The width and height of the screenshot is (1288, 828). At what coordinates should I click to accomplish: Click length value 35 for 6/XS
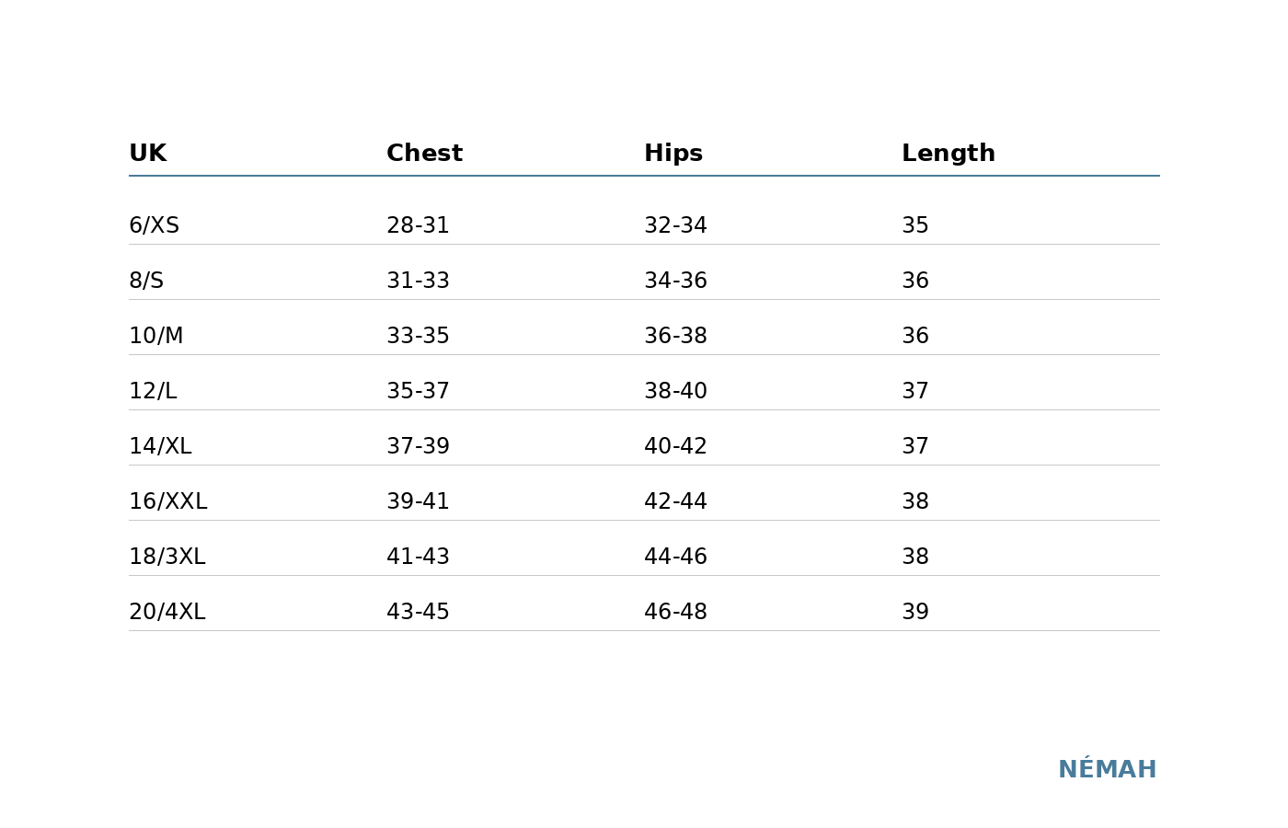click(914, 225)
